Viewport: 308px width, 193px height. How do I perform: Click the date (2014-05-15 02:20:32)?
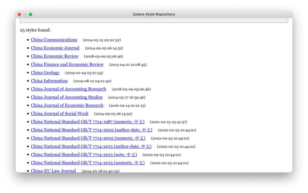[102, 40]
